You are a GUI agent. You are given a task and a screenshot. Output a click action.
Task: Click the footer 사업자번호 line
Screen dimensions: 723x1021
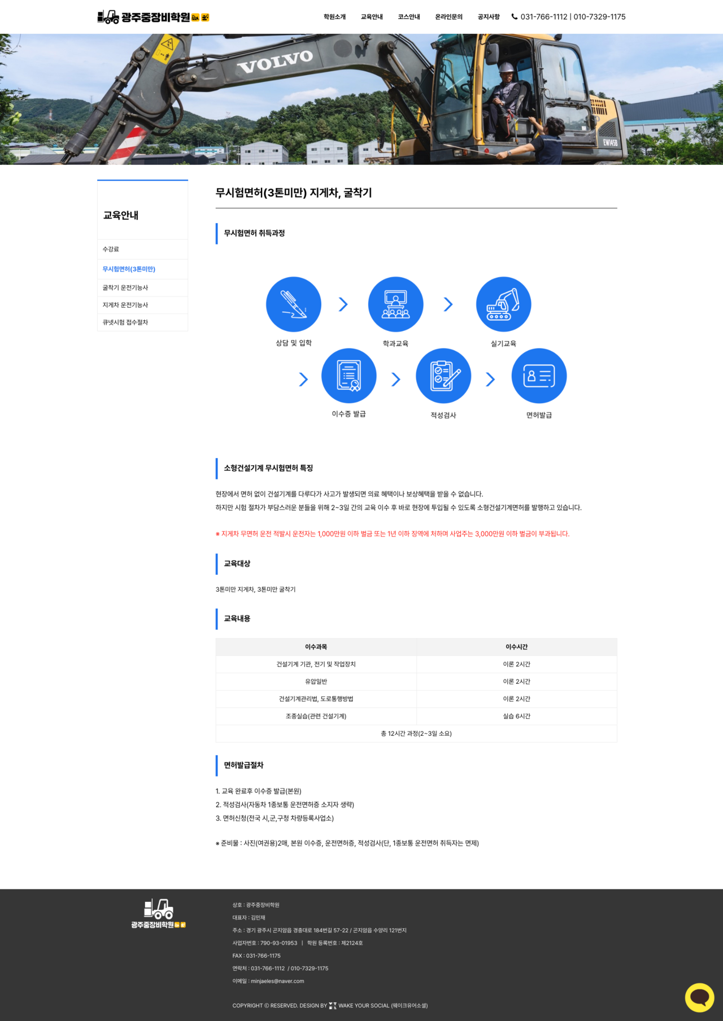click(x=265, y=943)
